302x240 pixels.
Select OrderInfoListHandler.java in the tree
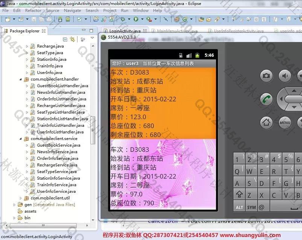[61, 99]
